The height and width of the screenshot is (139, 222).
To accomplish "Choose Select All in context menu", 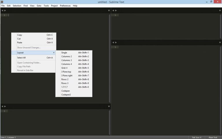I will click(34, 58).
